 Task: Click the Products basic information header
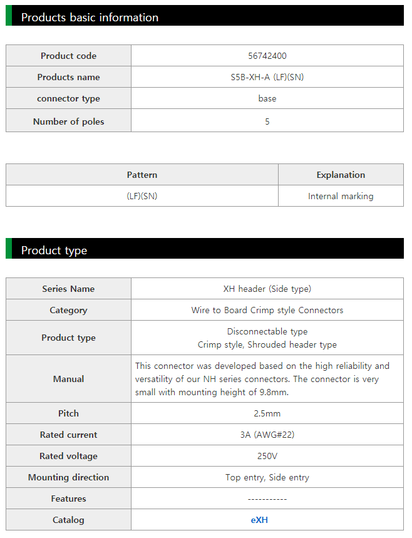[90, 17]
